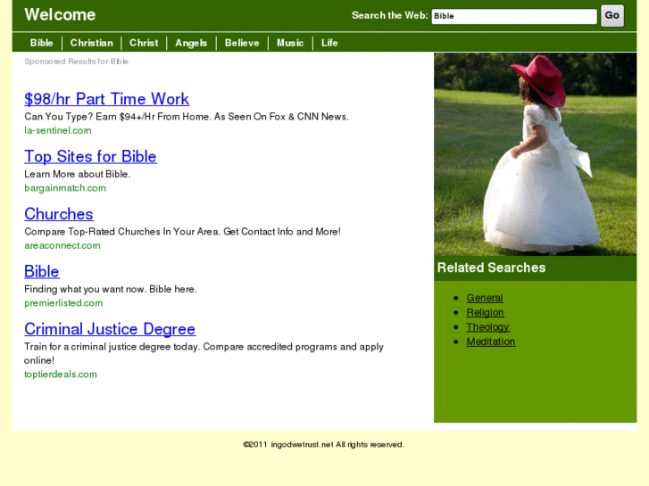Select the Christ navigation item
Viewport: 649px width, 486px height.
pos(144,43)
